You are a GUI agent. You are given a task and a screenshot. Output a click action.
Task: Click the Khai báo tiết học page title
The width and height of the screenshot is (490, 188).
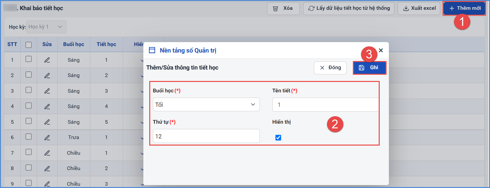pyautogui.click(x=41, y=8)
